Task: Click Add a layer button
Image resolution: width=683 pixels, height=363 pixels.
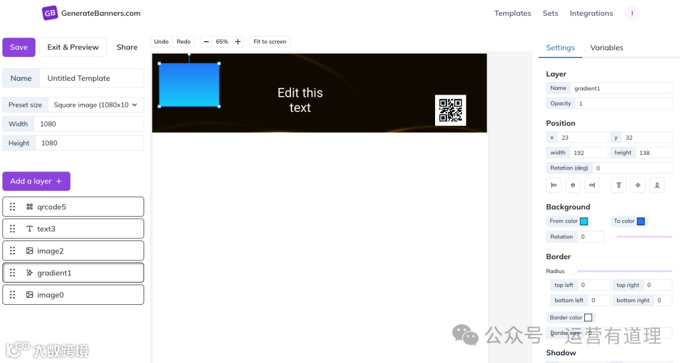Action: (36, 181)
